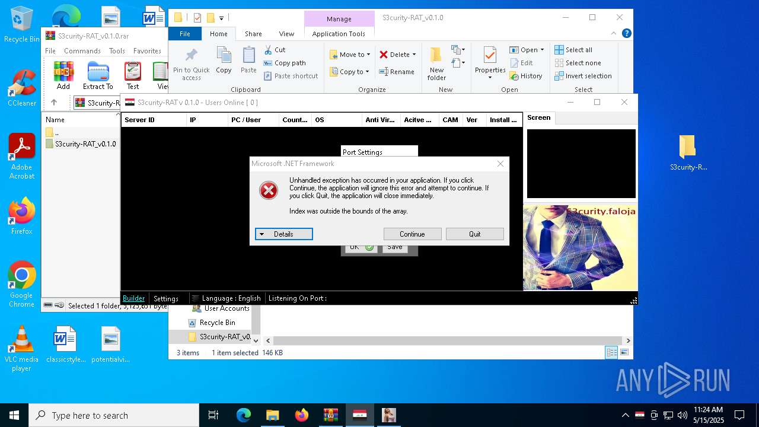This screenshot has height=427, width=759.
Task: Open the S3curity-R... folder on the desktop
Action: [x=688, y=153]
